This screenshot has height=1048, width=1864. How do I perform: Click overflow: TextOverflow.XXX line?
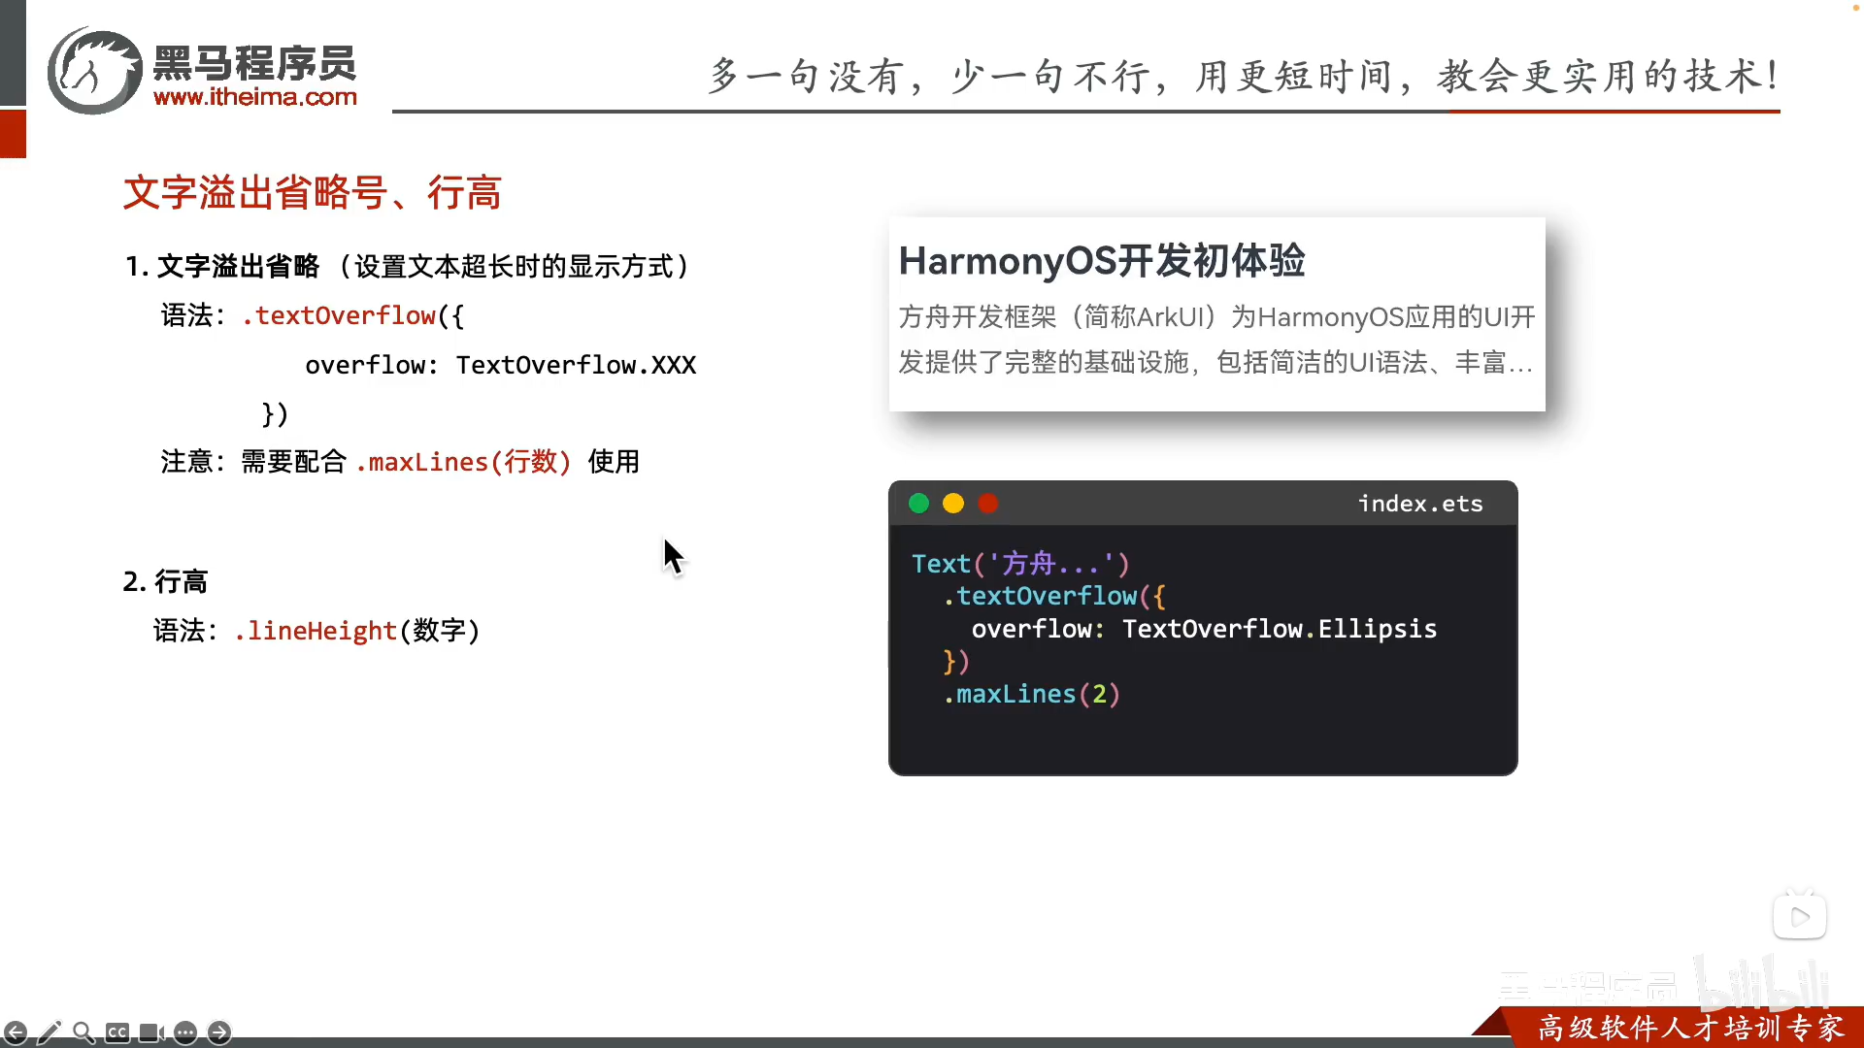coord(501,365)
